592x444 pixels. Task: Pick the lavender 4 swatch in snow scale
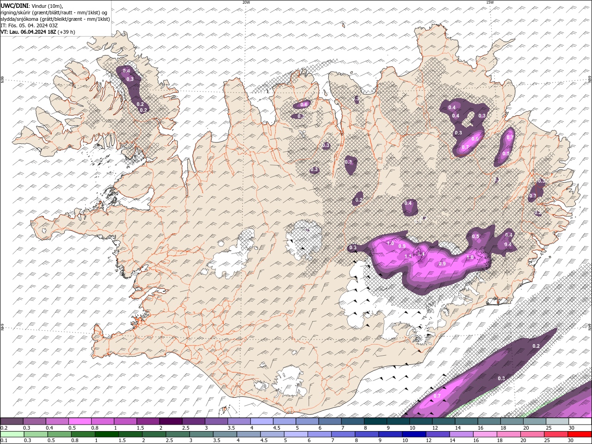tap(262, 421)
